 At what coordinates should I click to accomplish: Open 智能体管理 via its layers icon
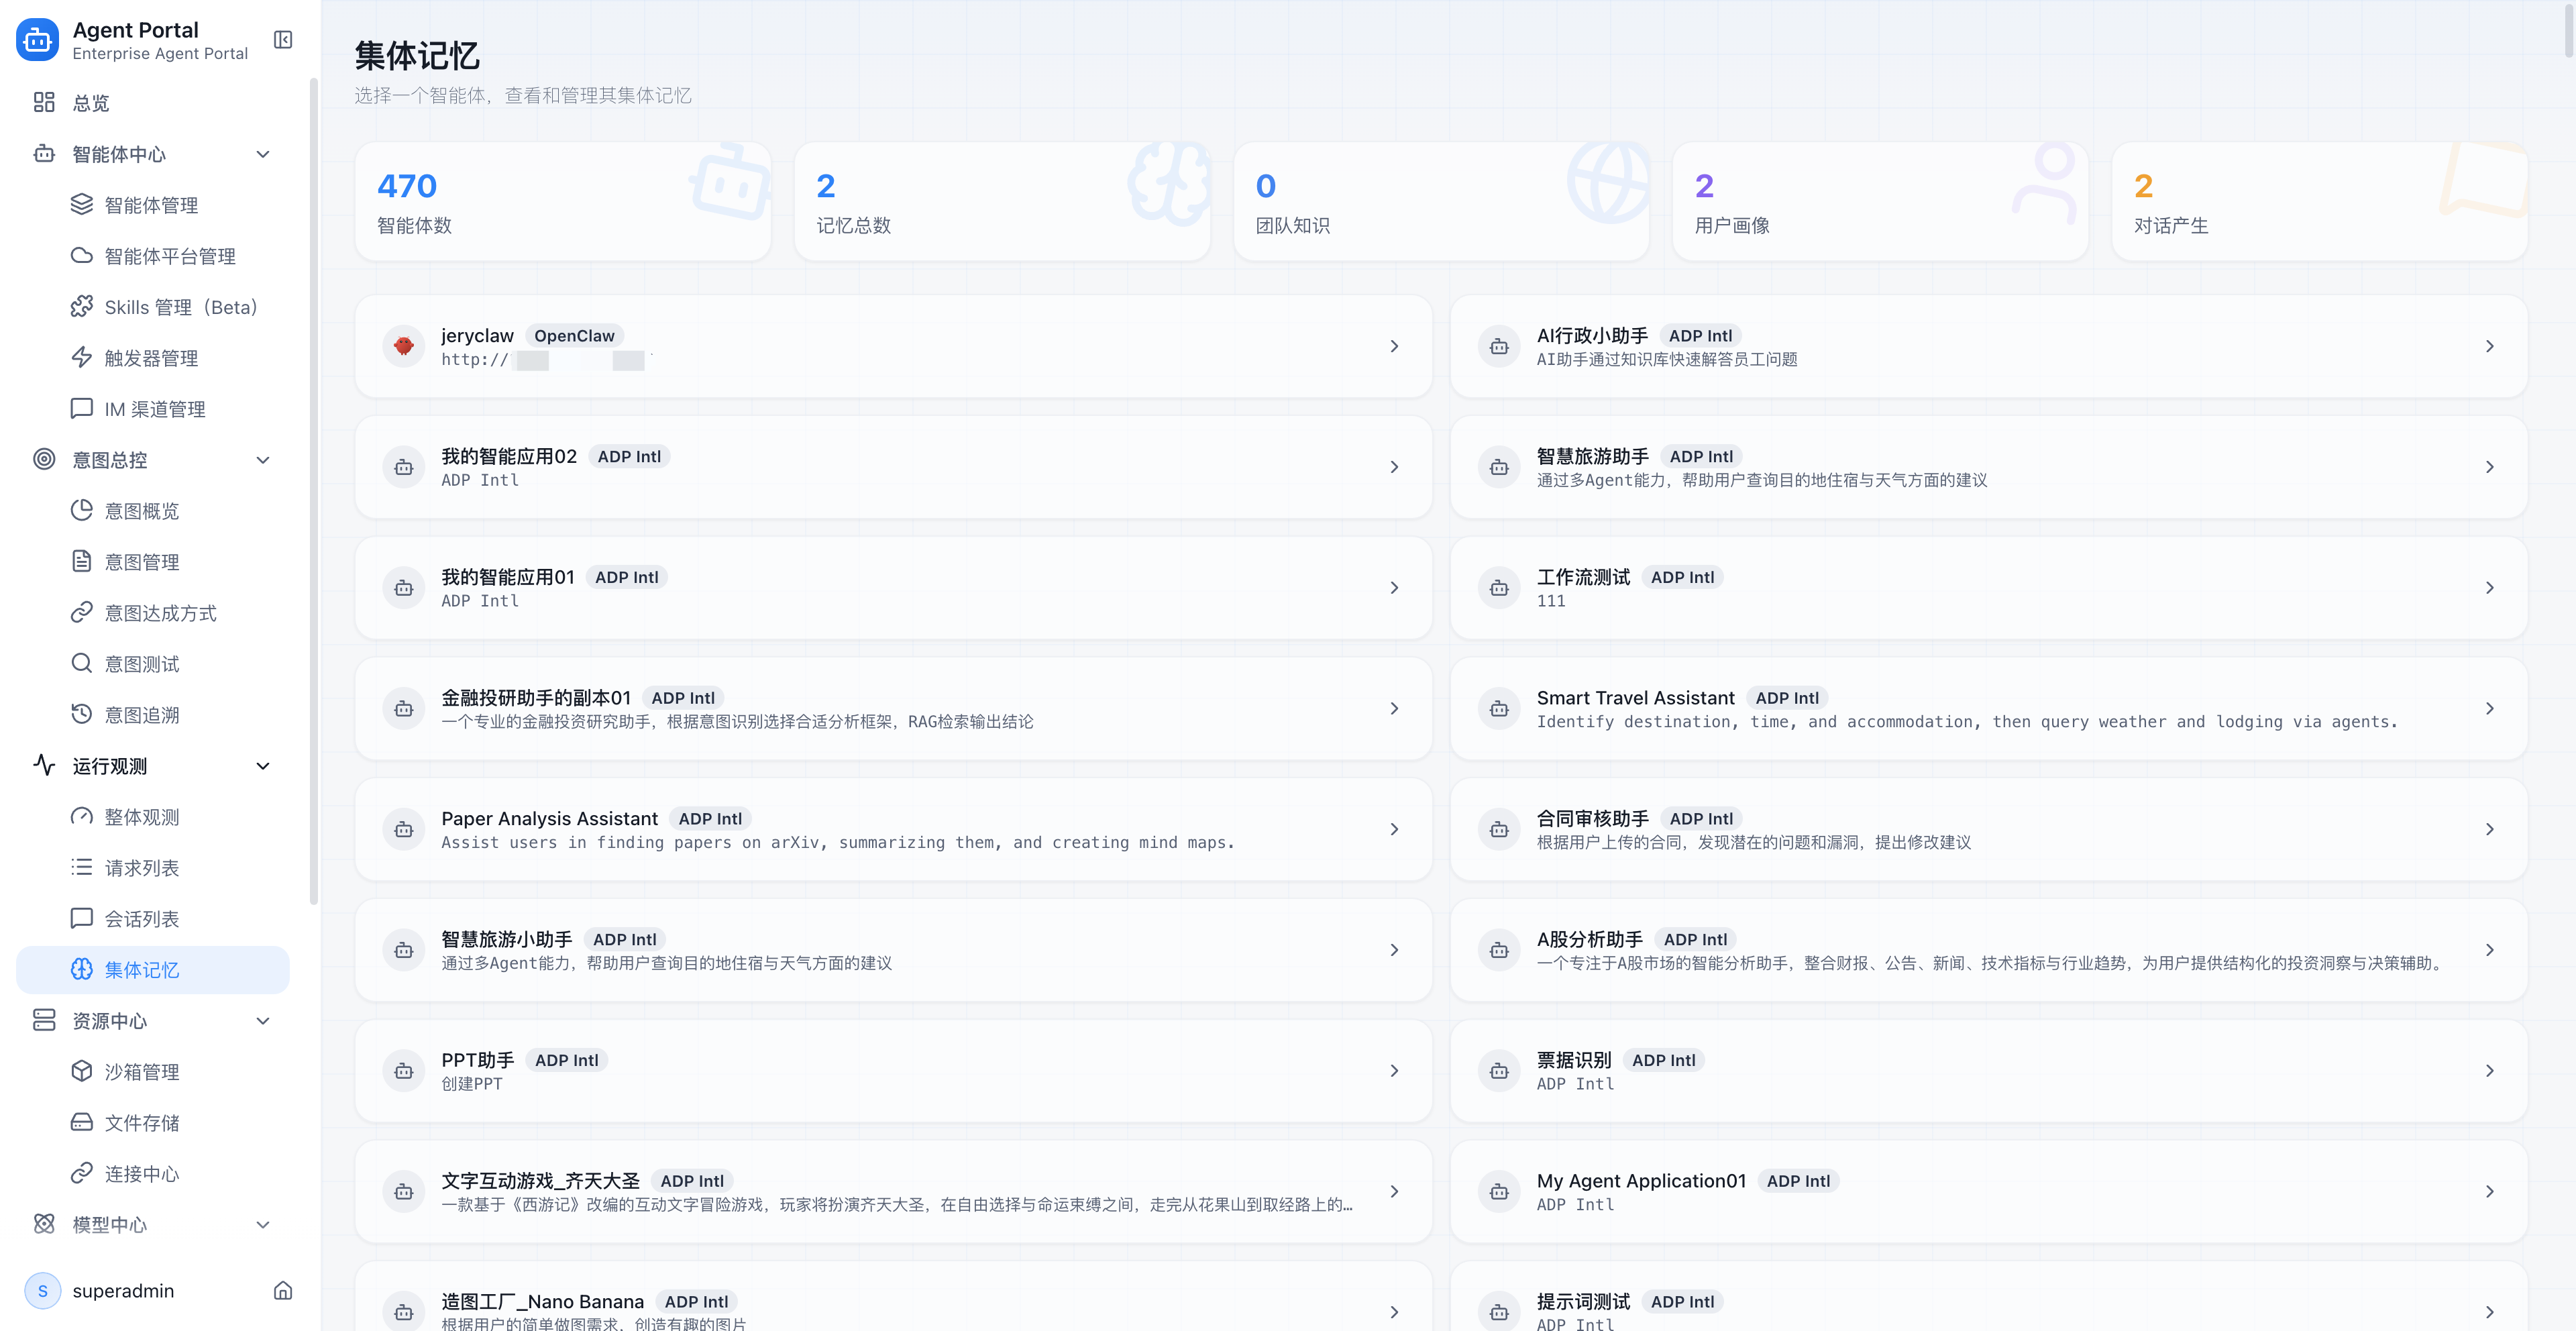tap(82, 204)
